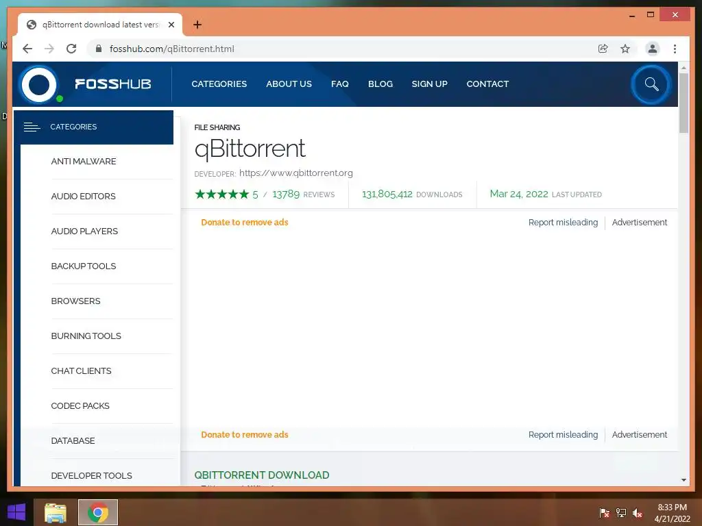Click the page vertical scrollbar thumb
This screenshot has width=702, height=526.
pos(683,103)
